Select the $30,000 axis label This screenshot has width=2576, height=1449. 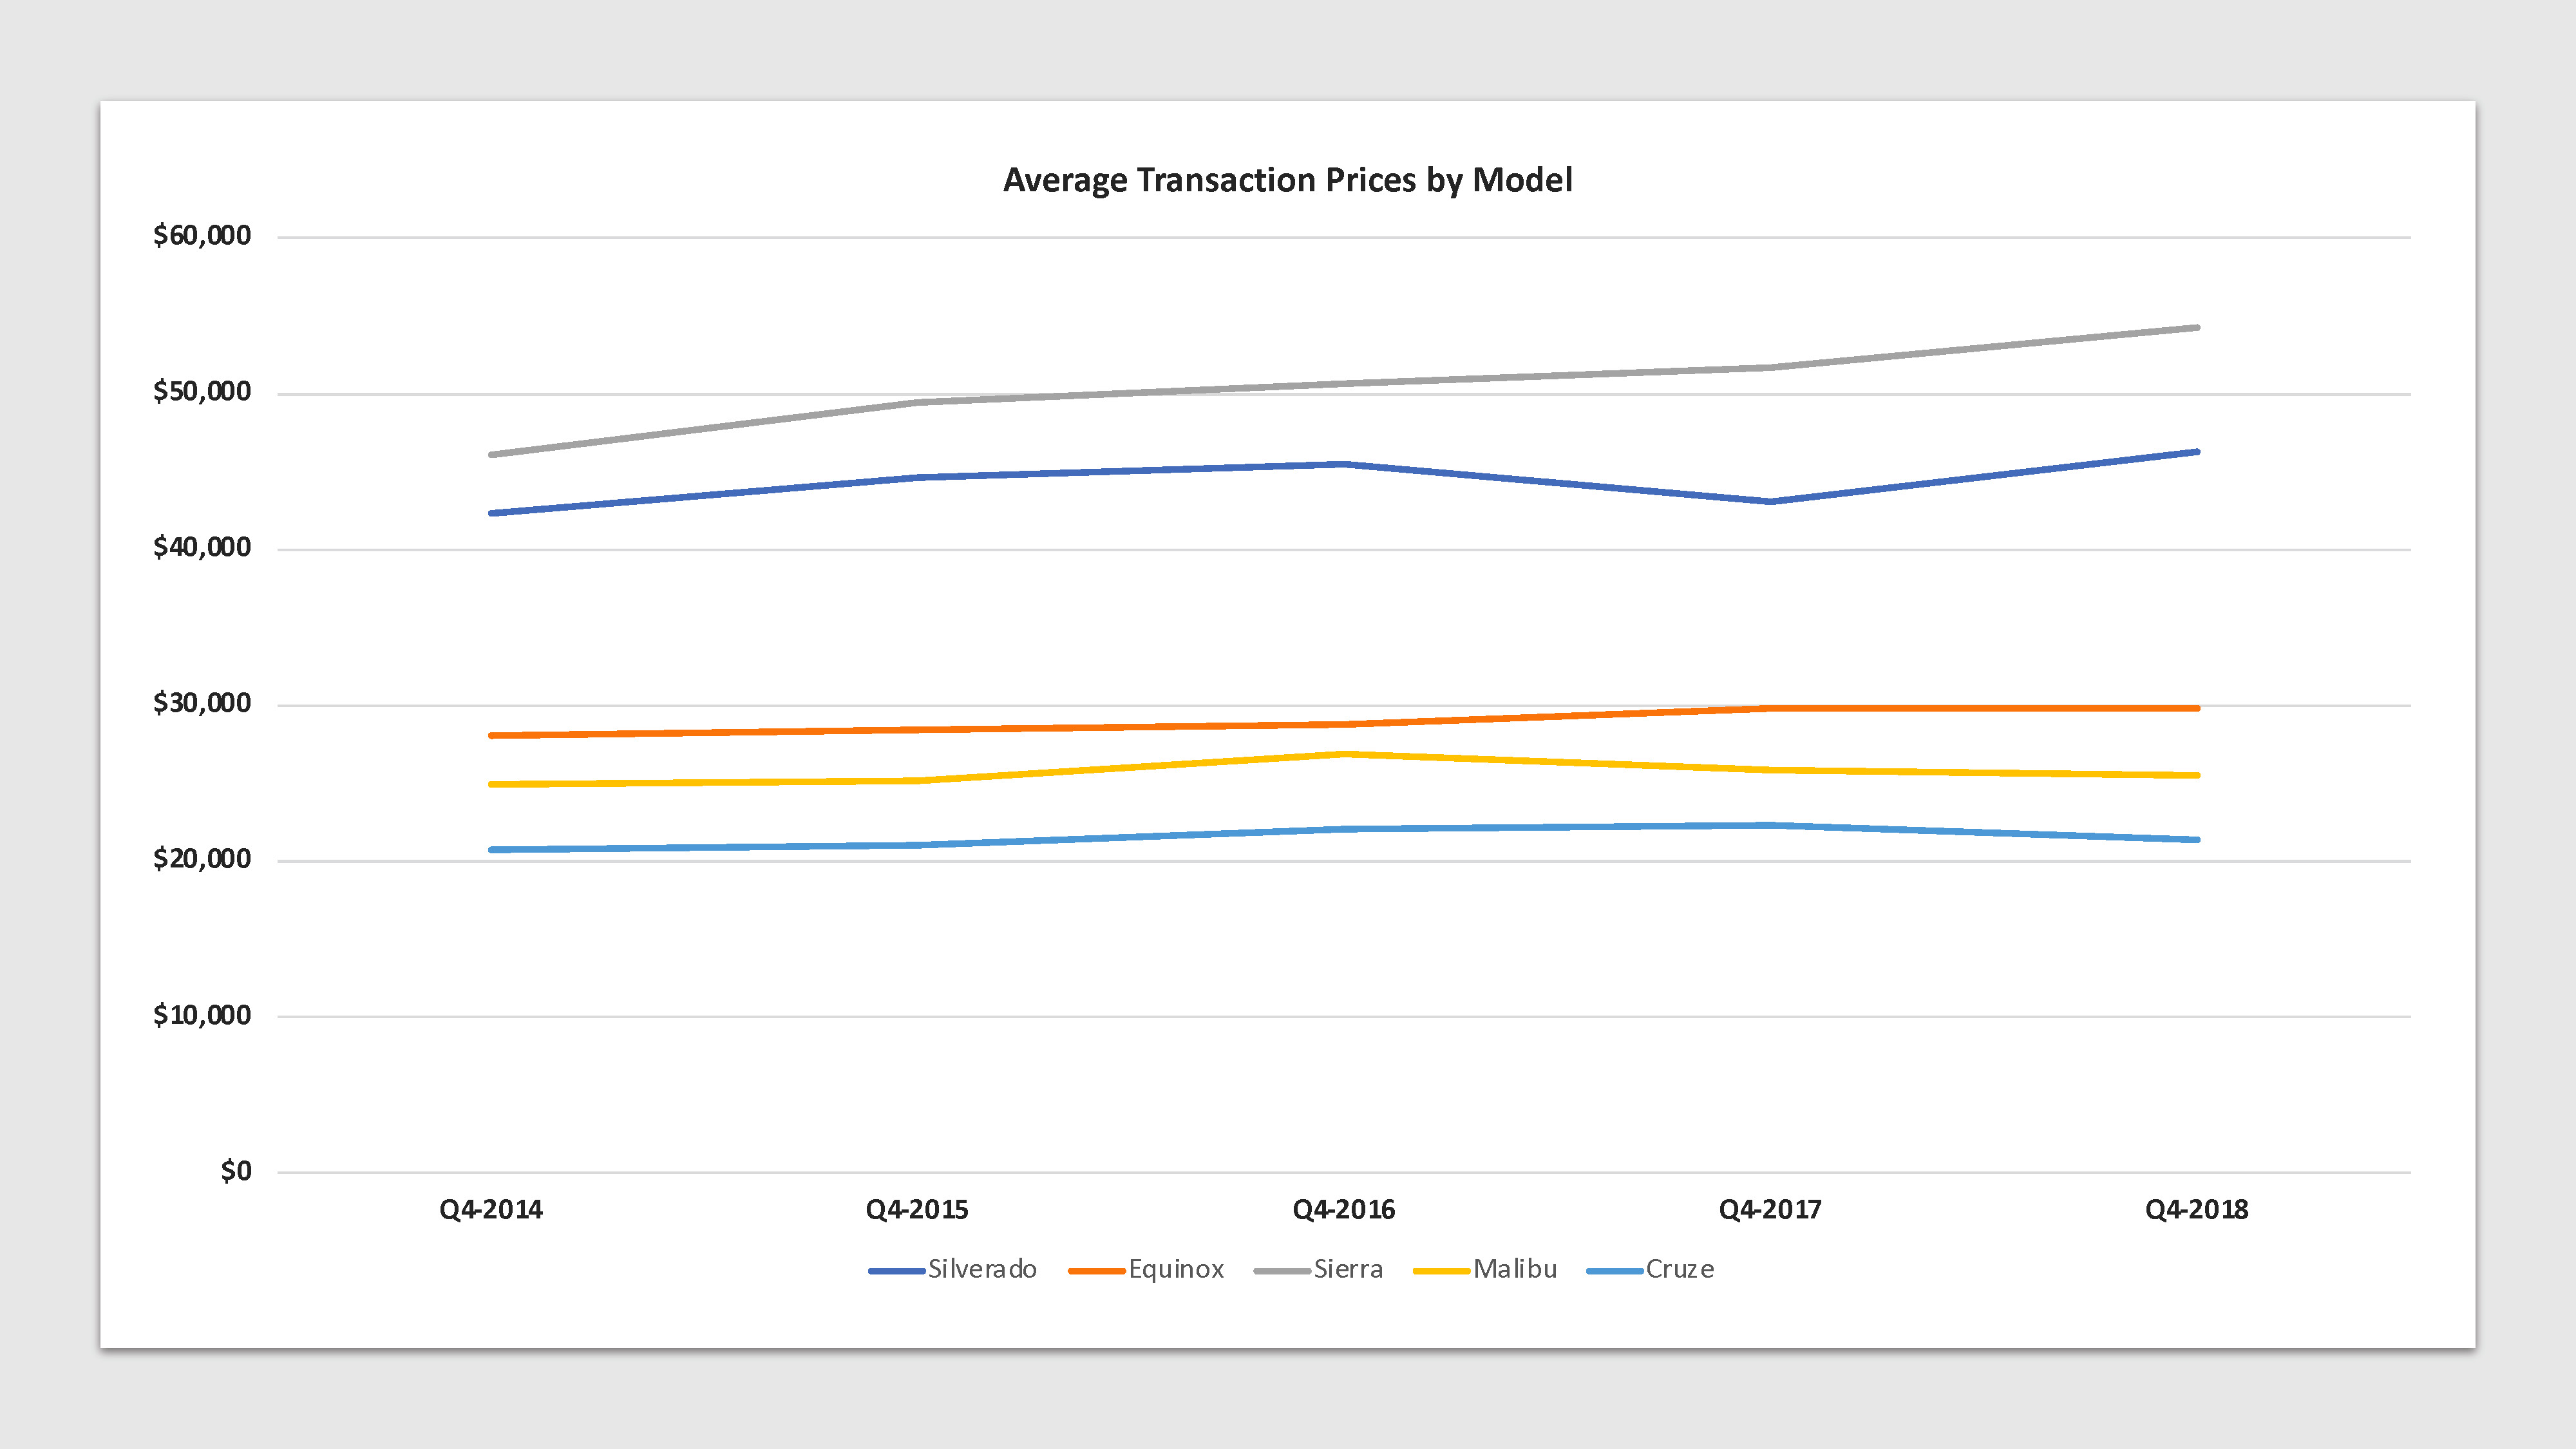pos(202,704)
